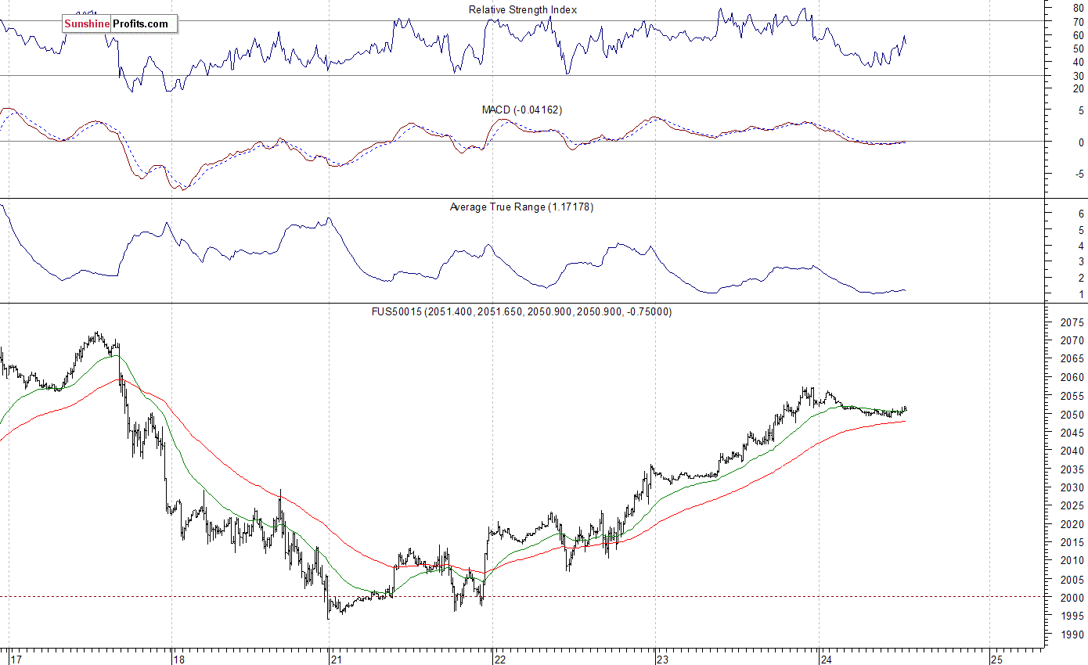Click the 1990 price axis label

tap(1072, 634)
